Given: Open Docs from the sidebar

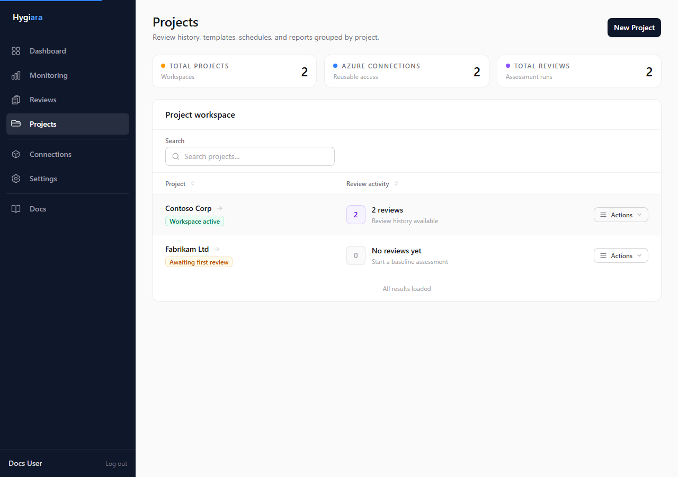Looking at the screenshot, I should 68,209.
